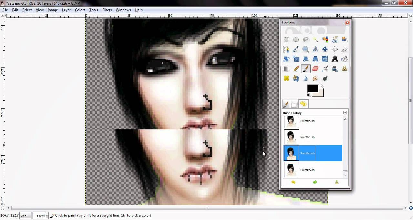Select the Ellipse Select tool

[296, 40]
